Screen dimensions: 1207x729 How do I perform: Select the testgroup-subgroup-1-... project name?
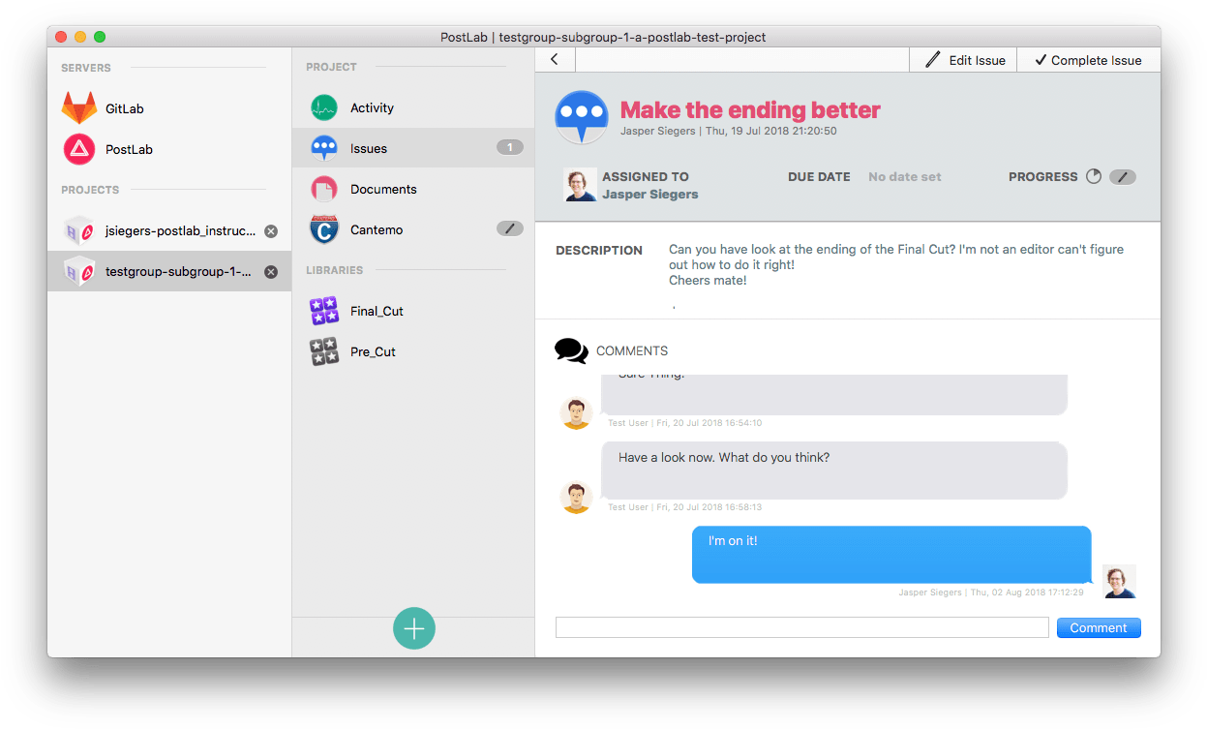click(178, 272)
